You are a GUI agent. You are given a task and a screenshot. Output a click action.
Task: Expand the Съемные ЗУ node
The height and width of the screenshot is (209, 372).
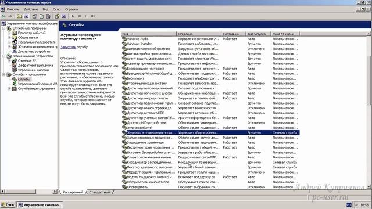tap(9, 60)
